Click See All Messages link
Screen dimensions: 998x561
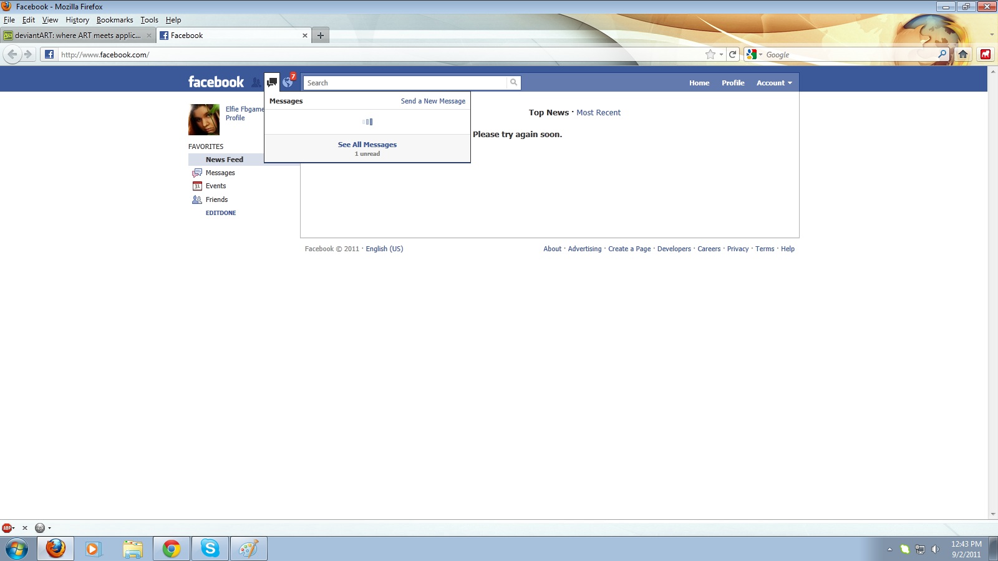[367, 145]
